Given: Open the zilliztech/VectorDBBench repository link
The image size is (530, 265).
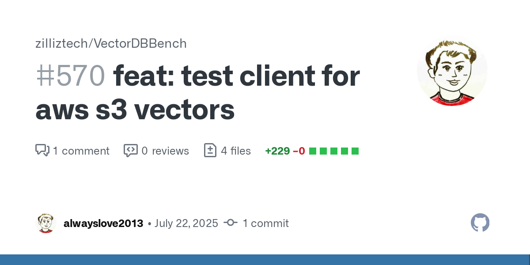Looking at the screenshot, I should click(x=111, y=43).
